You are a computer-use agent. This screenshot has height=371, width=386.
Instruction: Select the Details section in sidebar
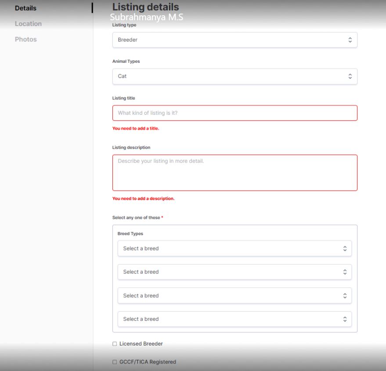coord(25,8)
